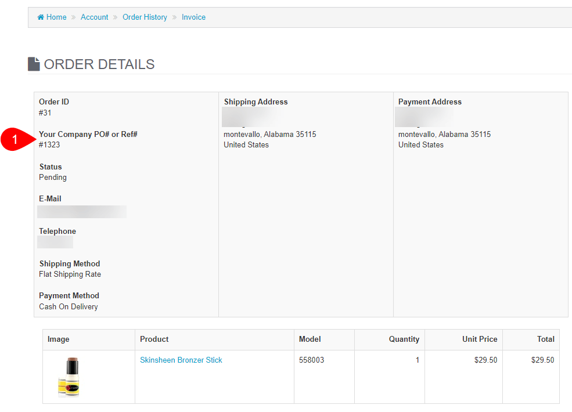Image resolution: width=572 pixels, height=412 pixels.
Task: Click the Home icon in the breadcrumb
Action: click(x=41, y=17)
